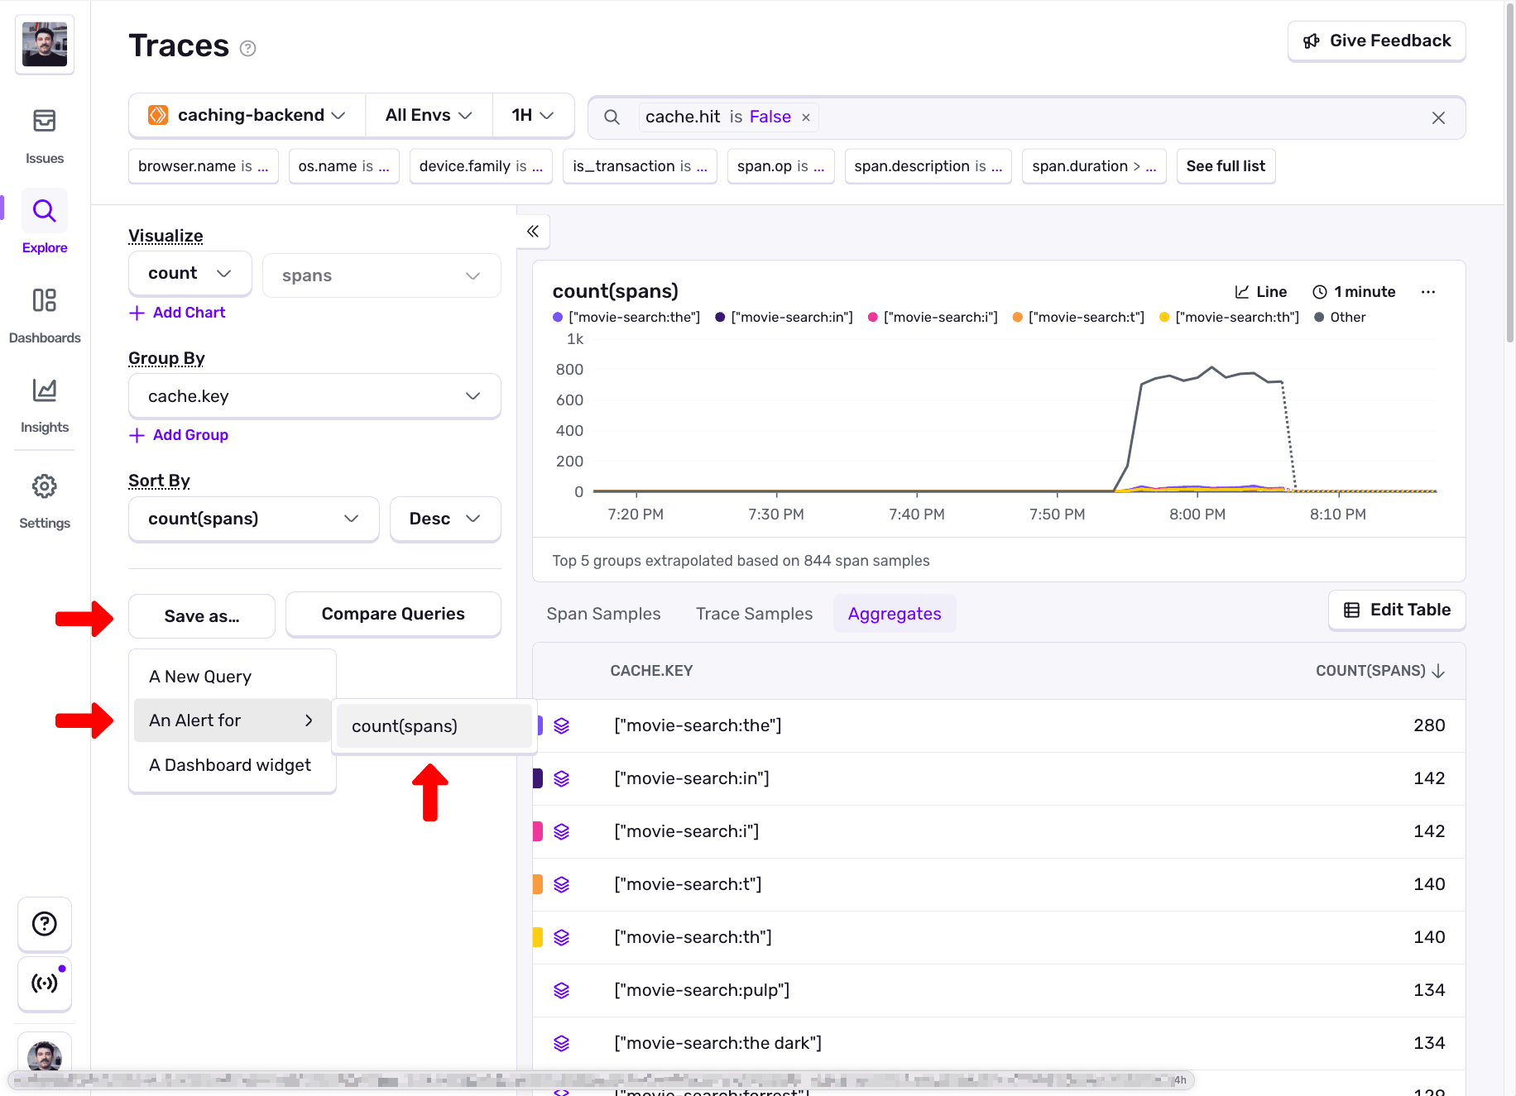Expand the An Alert for submenu

[x=233, y=720]
